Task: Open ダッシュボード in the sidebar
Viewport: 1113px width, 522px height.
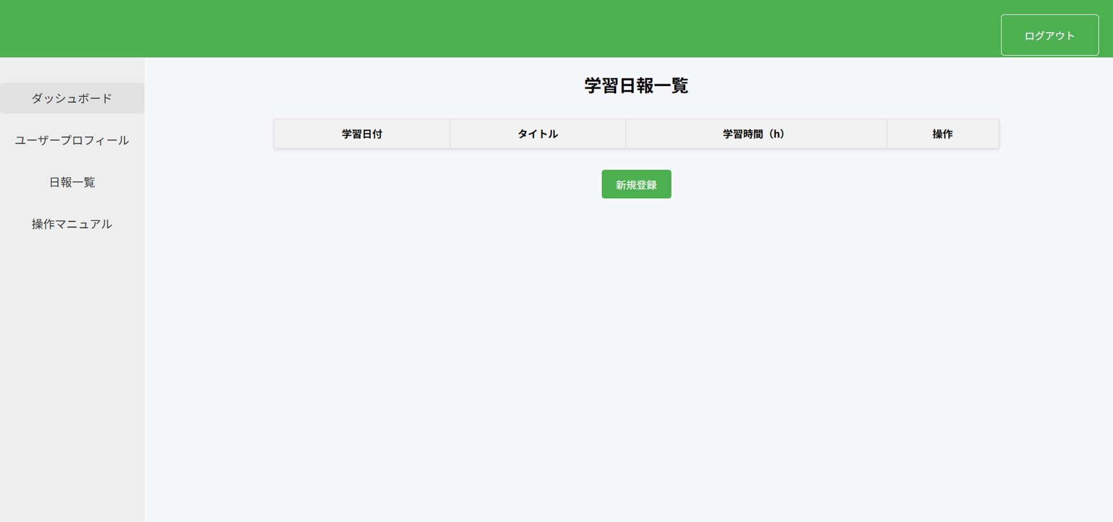Action: (x=72, y=98)
